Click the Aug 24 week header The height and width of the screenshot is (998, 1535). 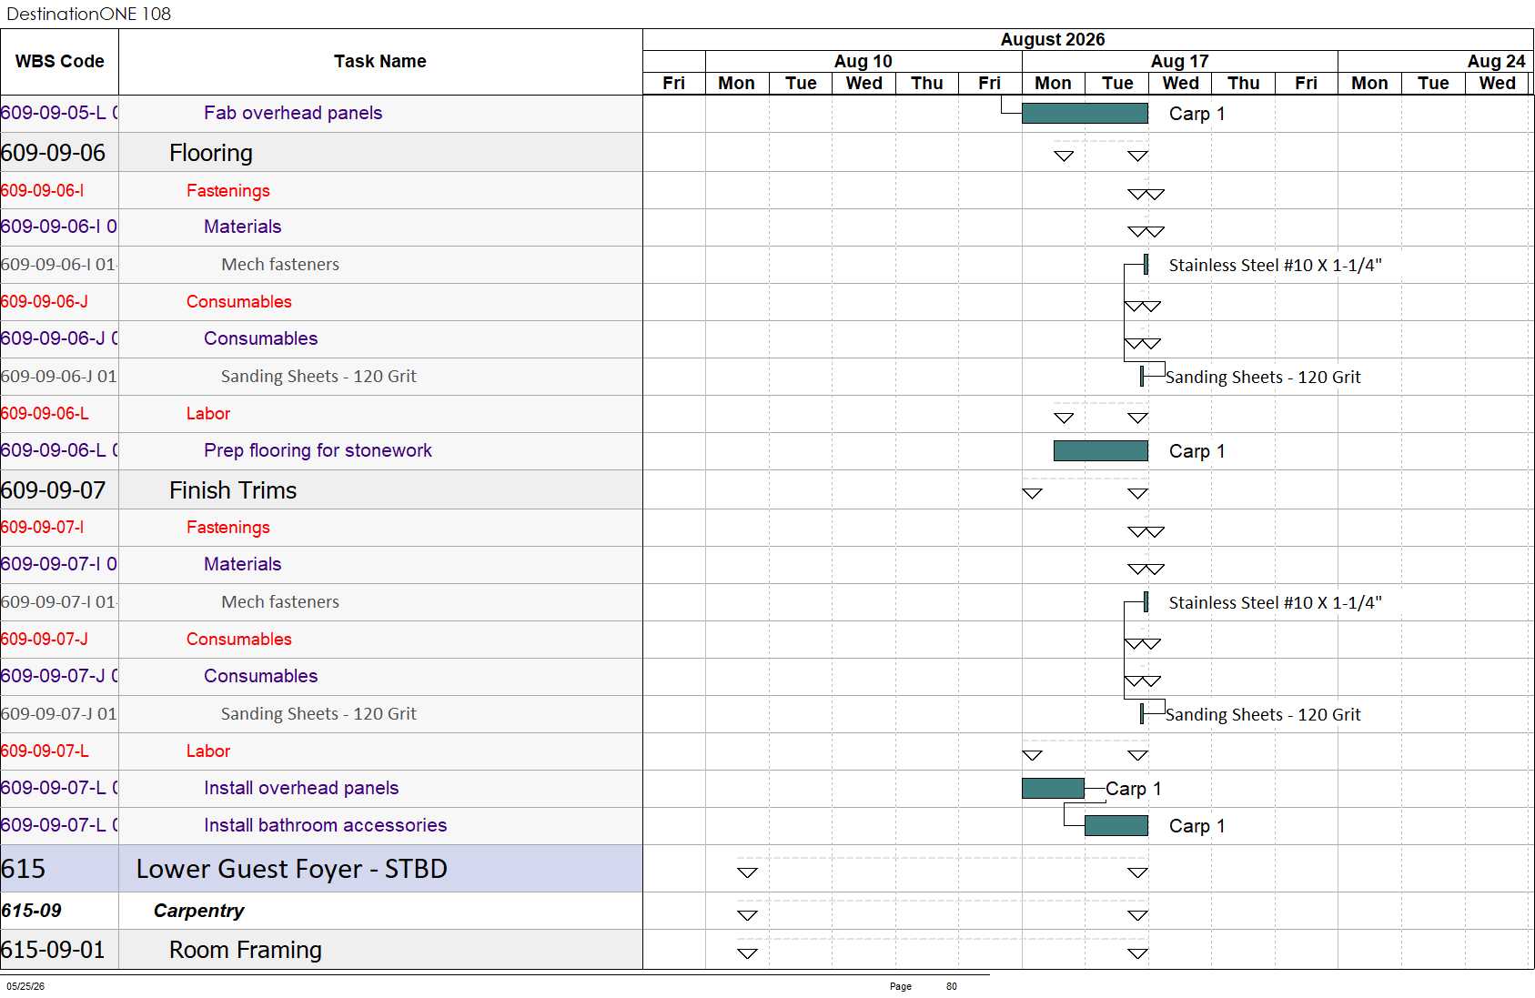(x=1497, y=61)
